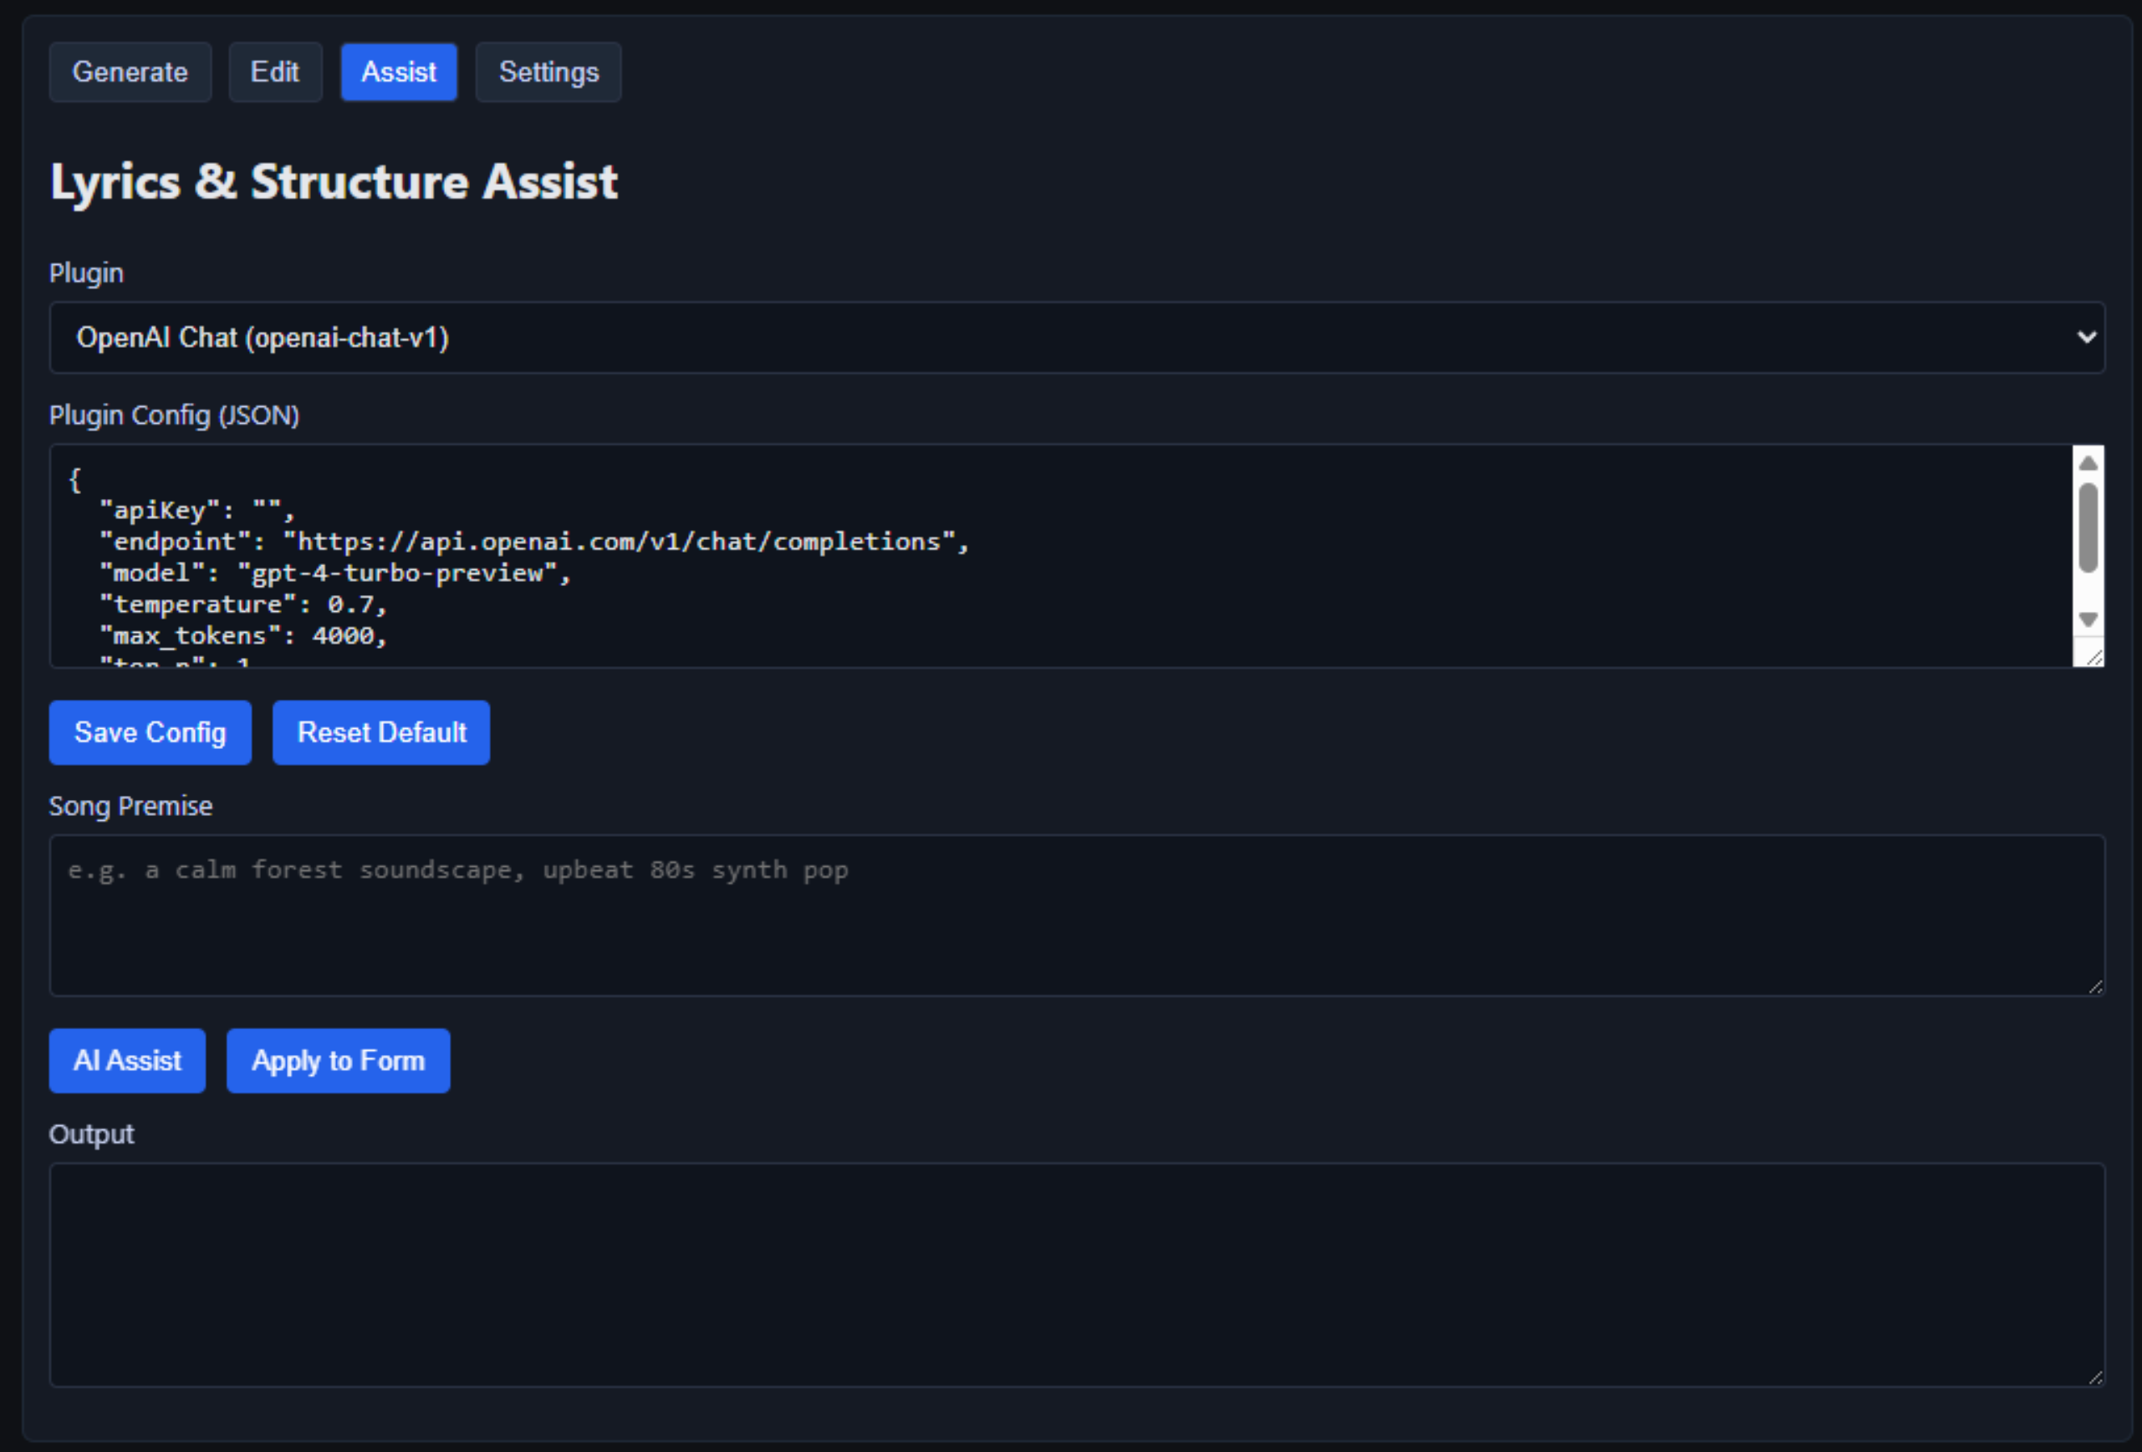The width and height of the screenshot is (2142, 1452).
Task: Click the Reset Default button
Action: (x=380, y=732)
